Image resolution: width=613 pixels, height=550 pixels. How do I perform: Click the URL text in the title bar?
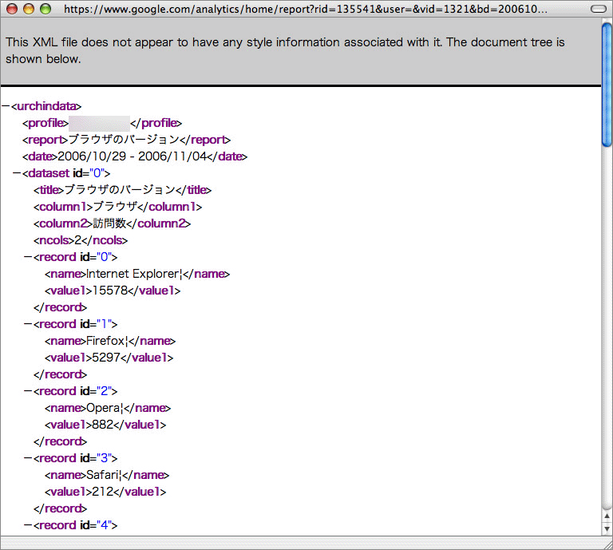point(305,9)
